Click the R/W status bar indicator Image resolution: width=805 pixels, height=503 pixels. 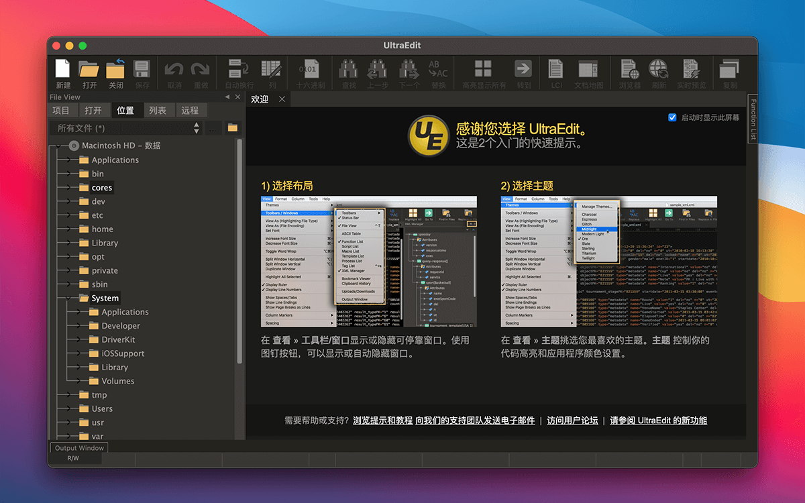coord(72,459)
